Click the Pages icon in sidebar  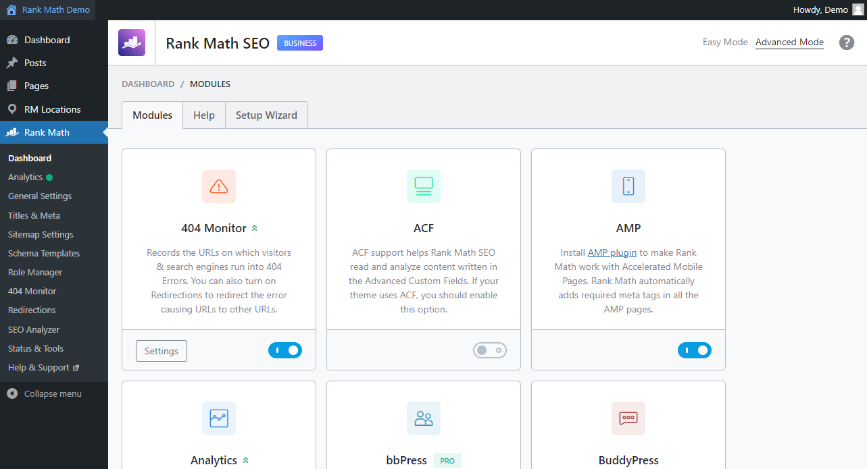12,86
